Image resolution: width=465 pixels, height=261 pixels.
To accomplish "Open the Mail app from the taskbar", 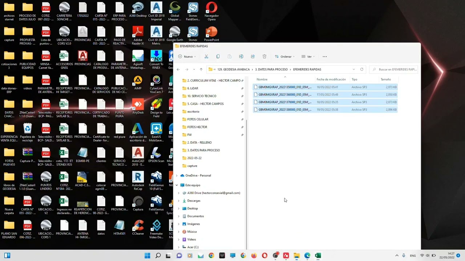I will pos(201,256).
